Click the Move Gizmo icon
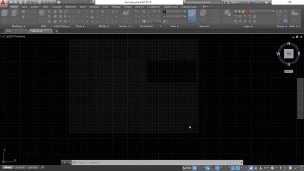Image resolution: width=304 pixels, height=171 pixels. pos(215,13)
